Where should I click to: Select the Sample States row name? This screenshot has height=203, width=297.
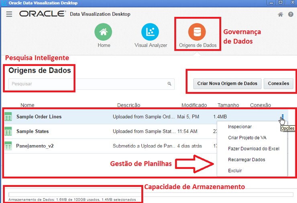pyautogui.click(x=33, y=131)
